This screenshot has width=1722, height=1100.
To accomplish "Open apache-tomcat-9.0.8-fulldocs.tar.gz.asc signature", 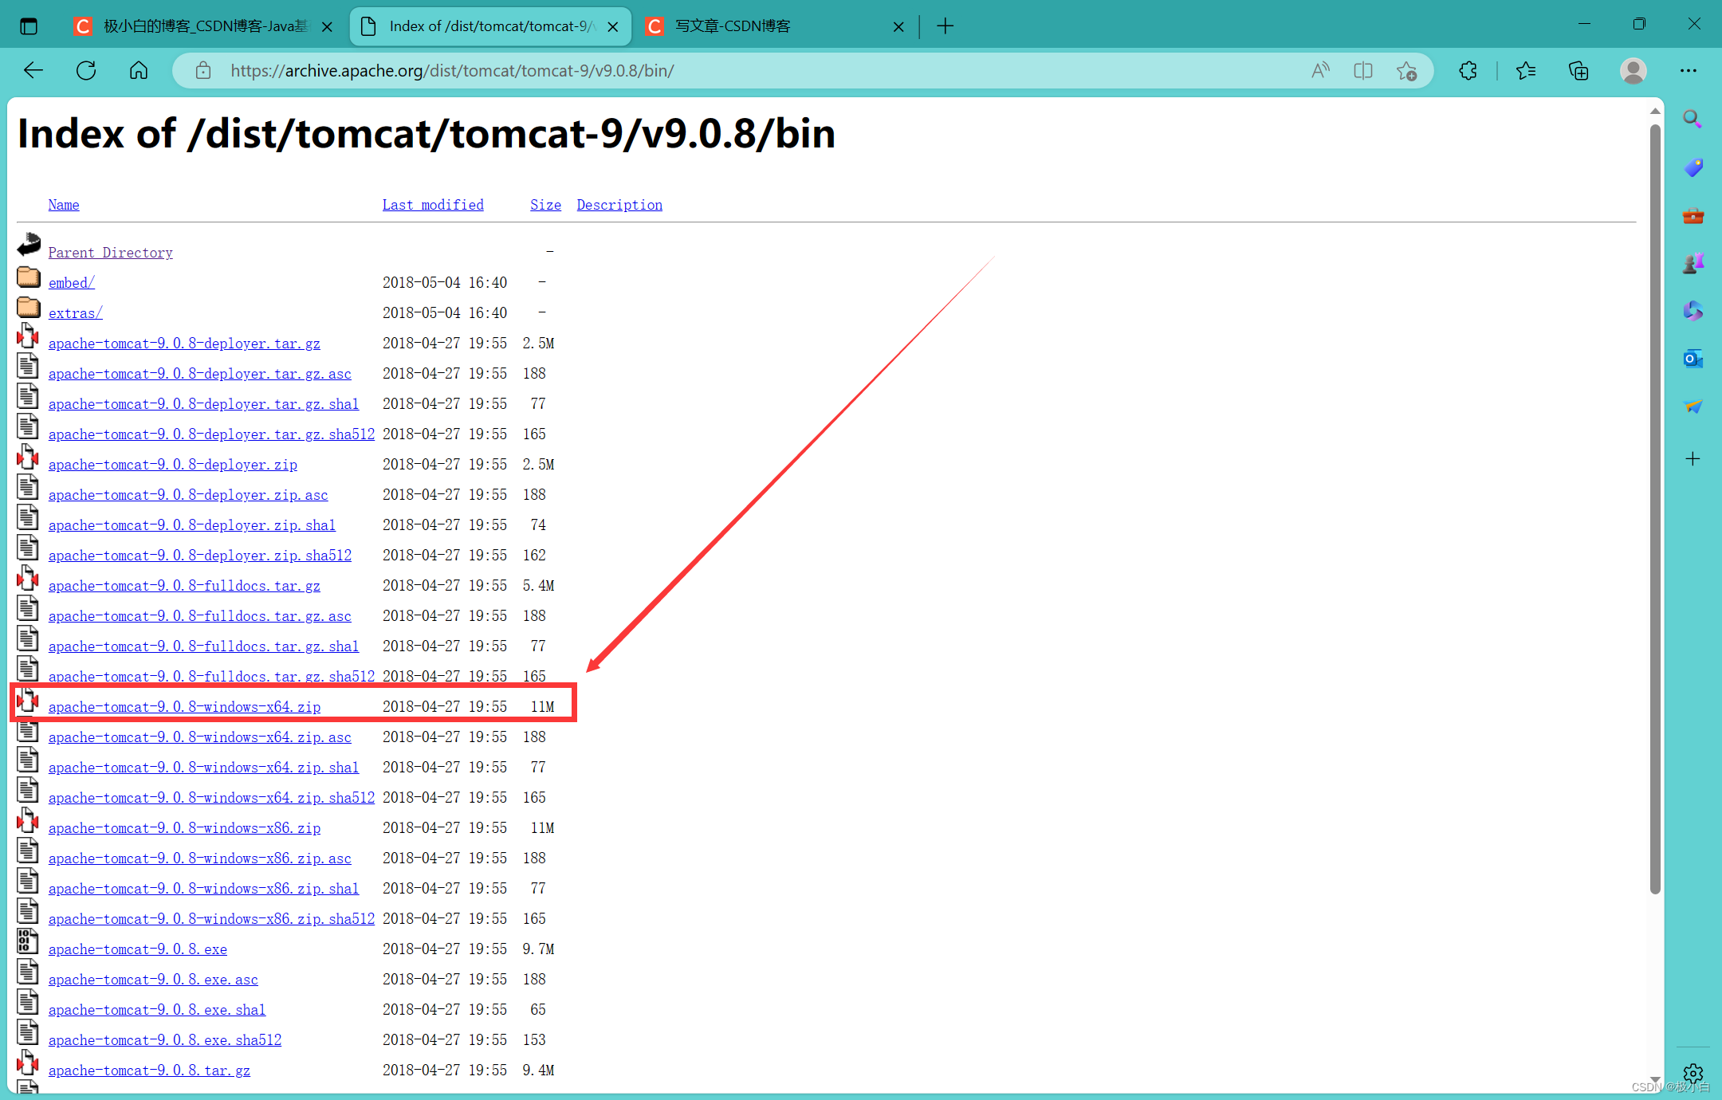I will 200,616.
